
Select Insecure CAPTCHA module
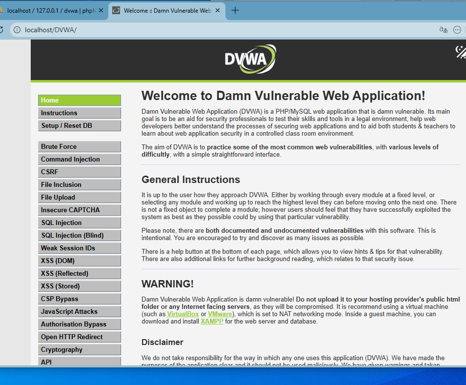[x=80, y=210]
